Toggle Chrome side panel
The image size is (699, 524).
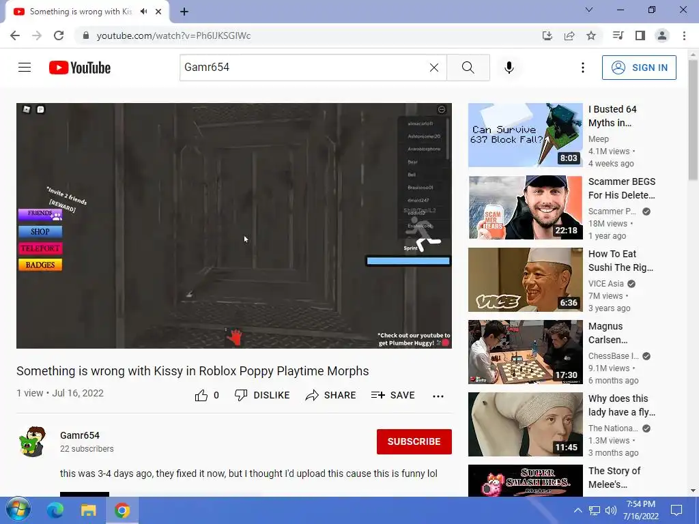click(x=640, y=35)
